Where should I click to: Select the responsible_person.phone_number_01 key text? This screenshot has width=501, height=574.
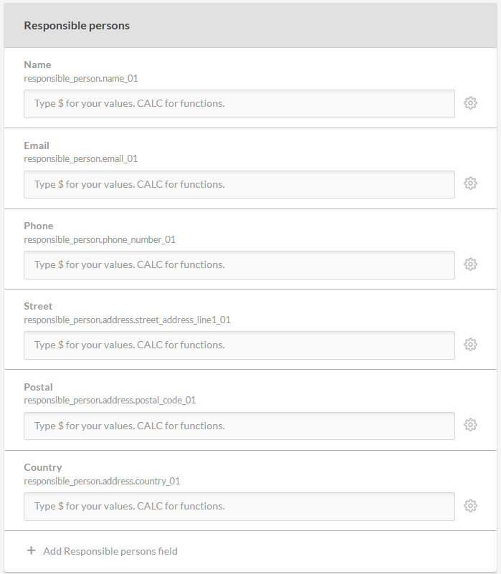click(100, 239)
